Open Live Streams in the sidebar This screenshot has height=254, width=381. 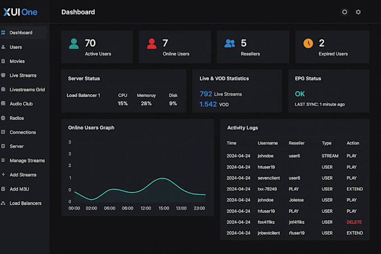coord(23,75)
